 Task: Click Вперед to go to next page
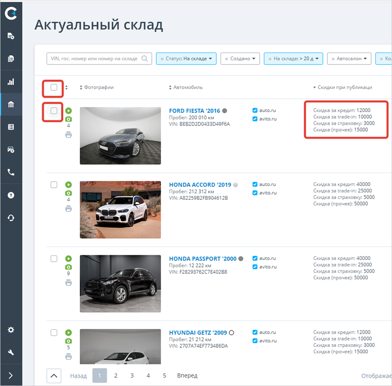[x=187, y=375]
